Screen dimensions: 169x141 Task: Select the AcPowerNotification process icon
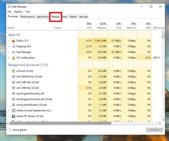pyautogui.click(x=14, y=105)
